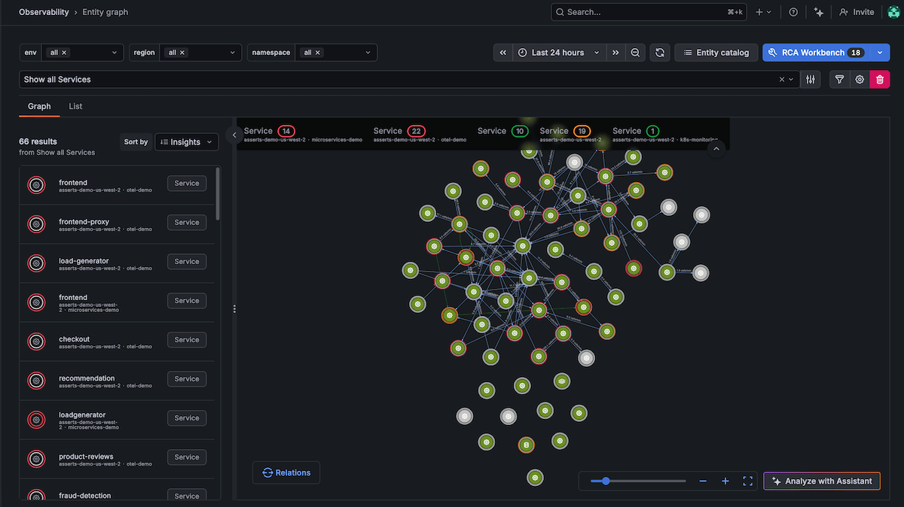904x507 pixels.
Task: Click Analyze with Assistant
Action: [822, 481]
